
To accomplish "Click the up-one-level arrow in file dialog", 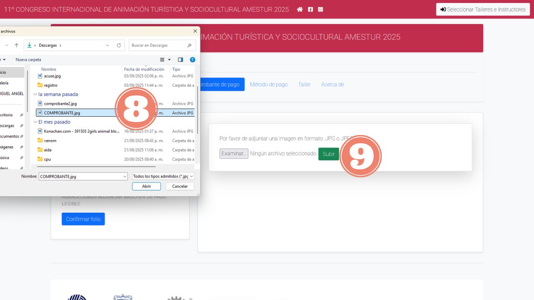I will [x=17, y=45].
